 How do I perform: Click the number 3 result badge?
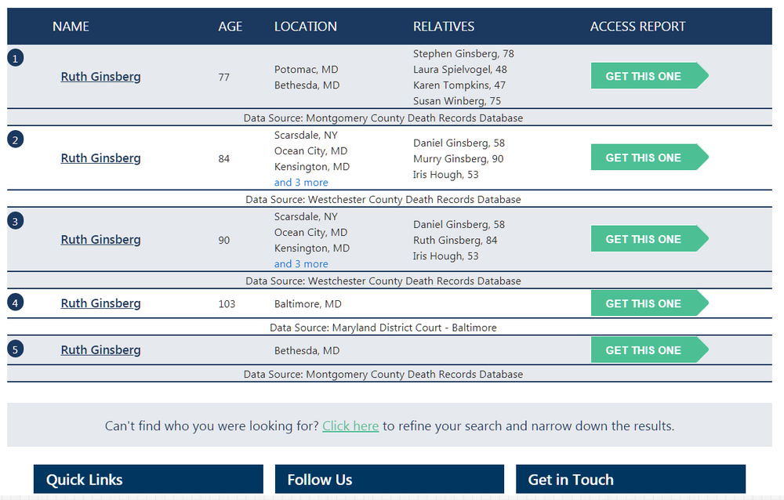coord(15,221)
